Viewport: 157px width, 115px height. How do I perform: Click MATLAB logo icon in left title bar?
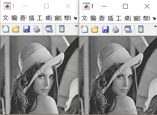click(x=7, y=6)
